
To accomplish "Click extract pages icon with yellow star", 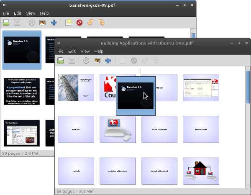I will pos(68,23).
